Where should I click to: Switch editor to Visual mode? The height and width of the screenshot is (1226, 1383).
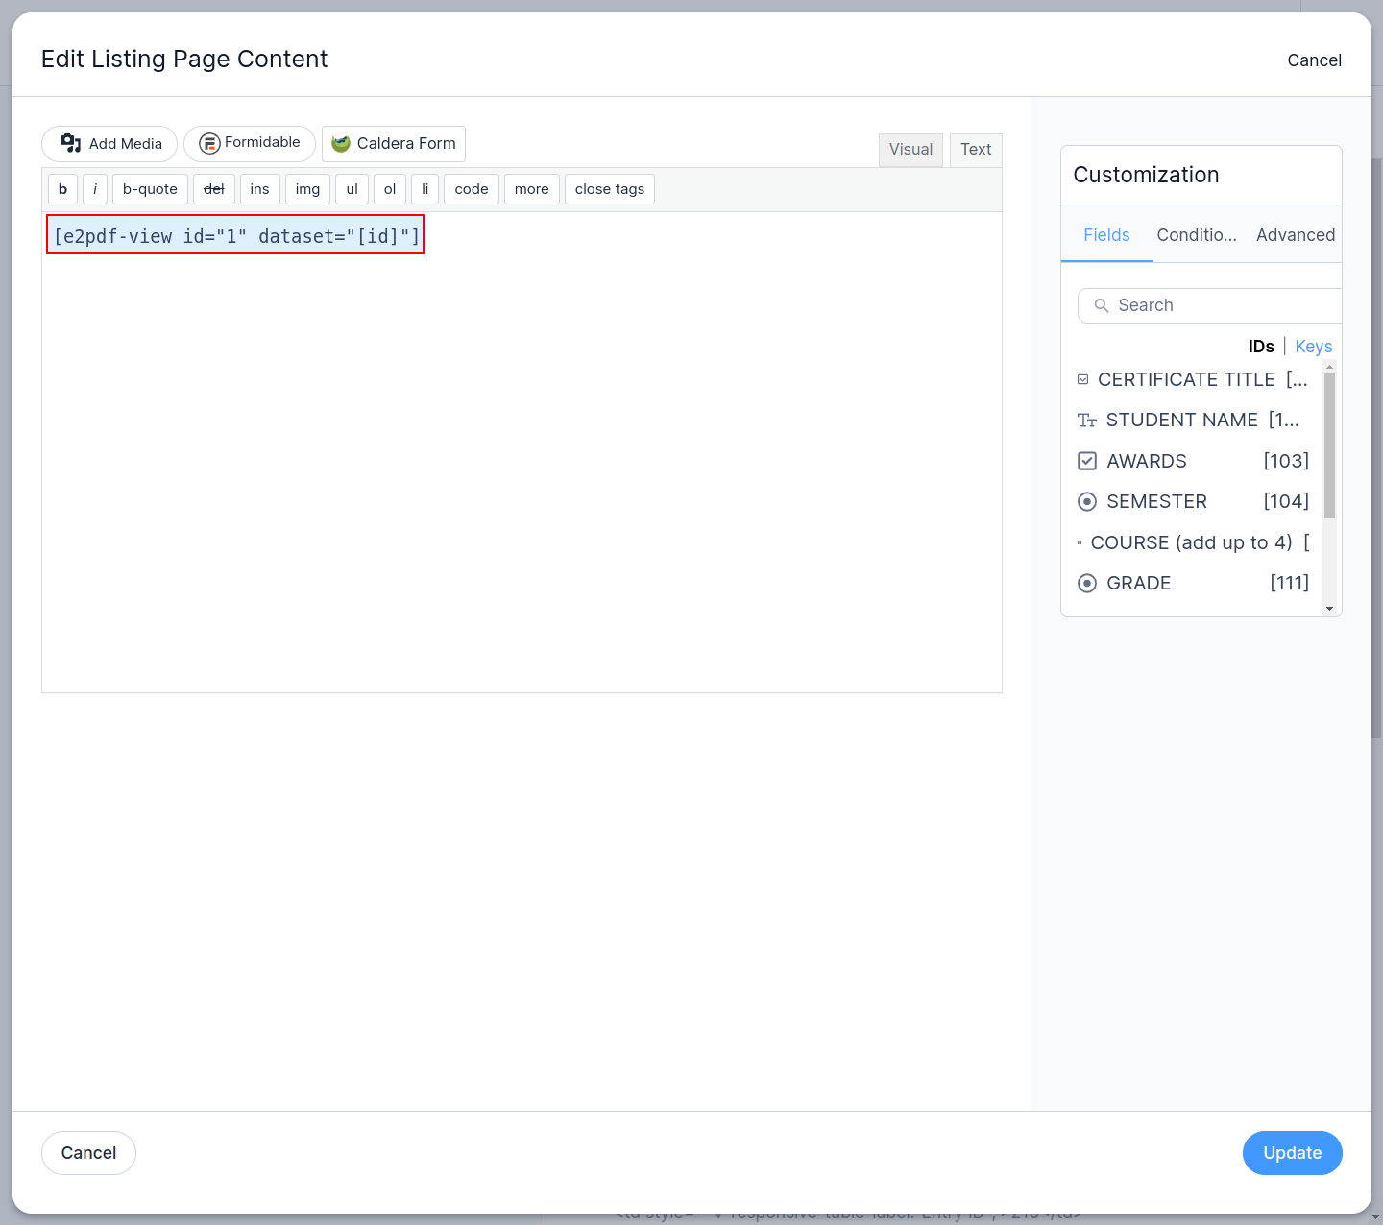[910, 150]
